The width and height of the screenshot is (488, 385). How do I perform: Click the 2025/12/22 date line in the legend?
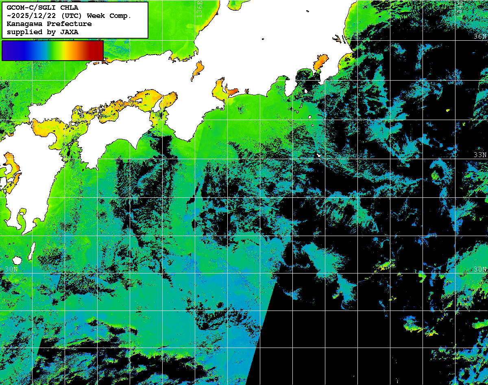tap(69, 15)
